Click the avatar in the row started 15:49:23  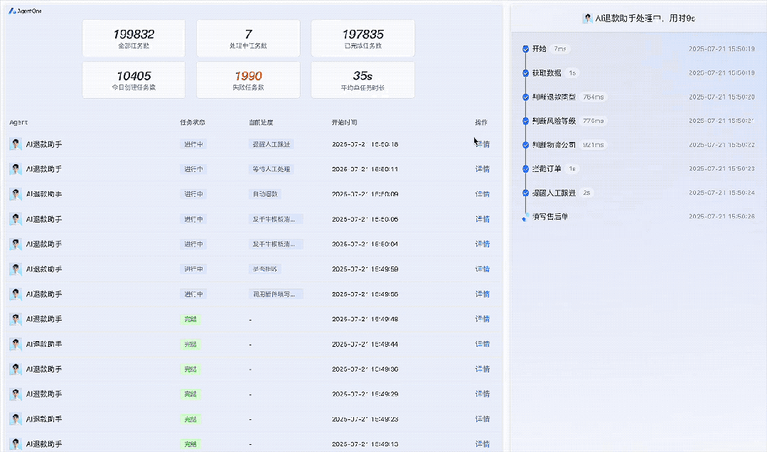pos(16,419)
